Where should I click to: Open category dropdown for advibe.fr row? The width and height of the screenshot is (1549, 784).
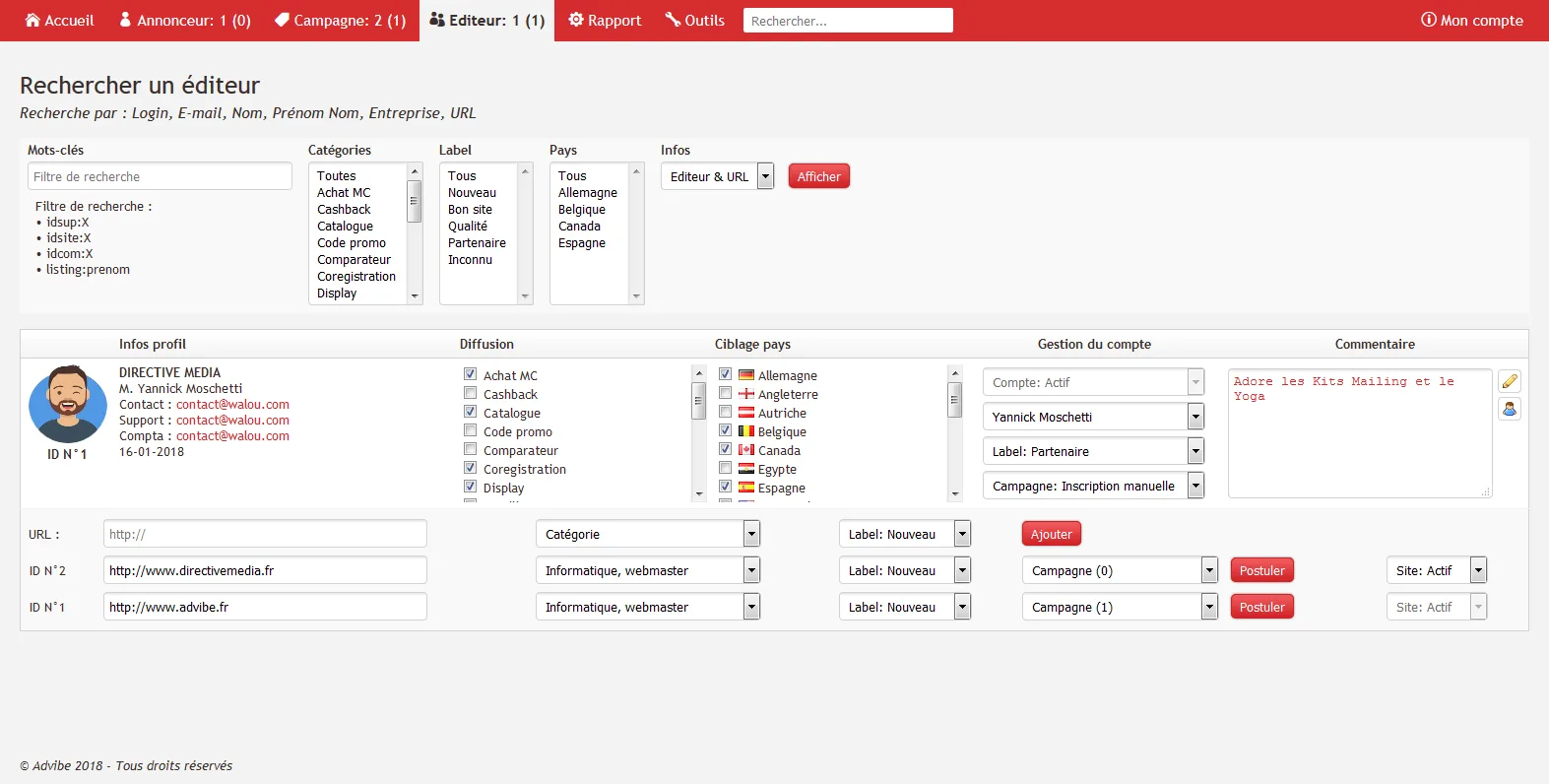pyautogui.click(x=648, y=607)
